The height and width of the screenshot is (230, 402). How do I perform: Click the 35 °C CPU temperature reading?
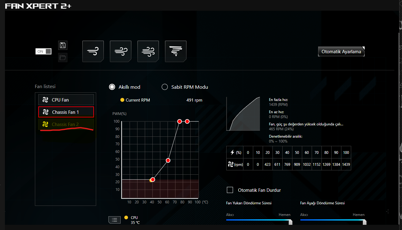point(135,223)
